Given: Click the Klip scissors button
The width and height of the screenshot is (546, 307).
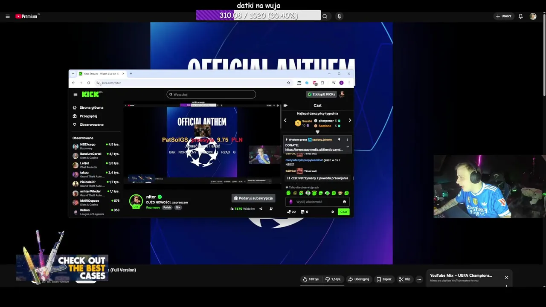Looking at the screenshot, I should [x=404, y=279].
